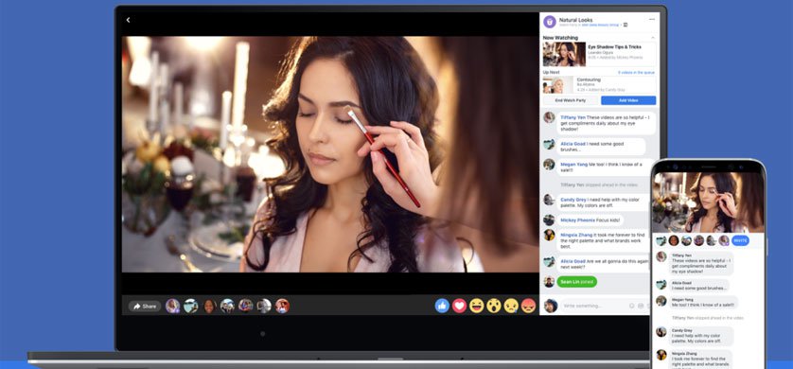Viewport: 793px width, 369px height.
Task: Click the blue Add Video button
Action: coord(628,100)
